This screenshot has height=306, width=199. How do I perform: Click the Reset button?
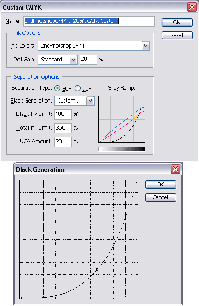click(177, 35)
